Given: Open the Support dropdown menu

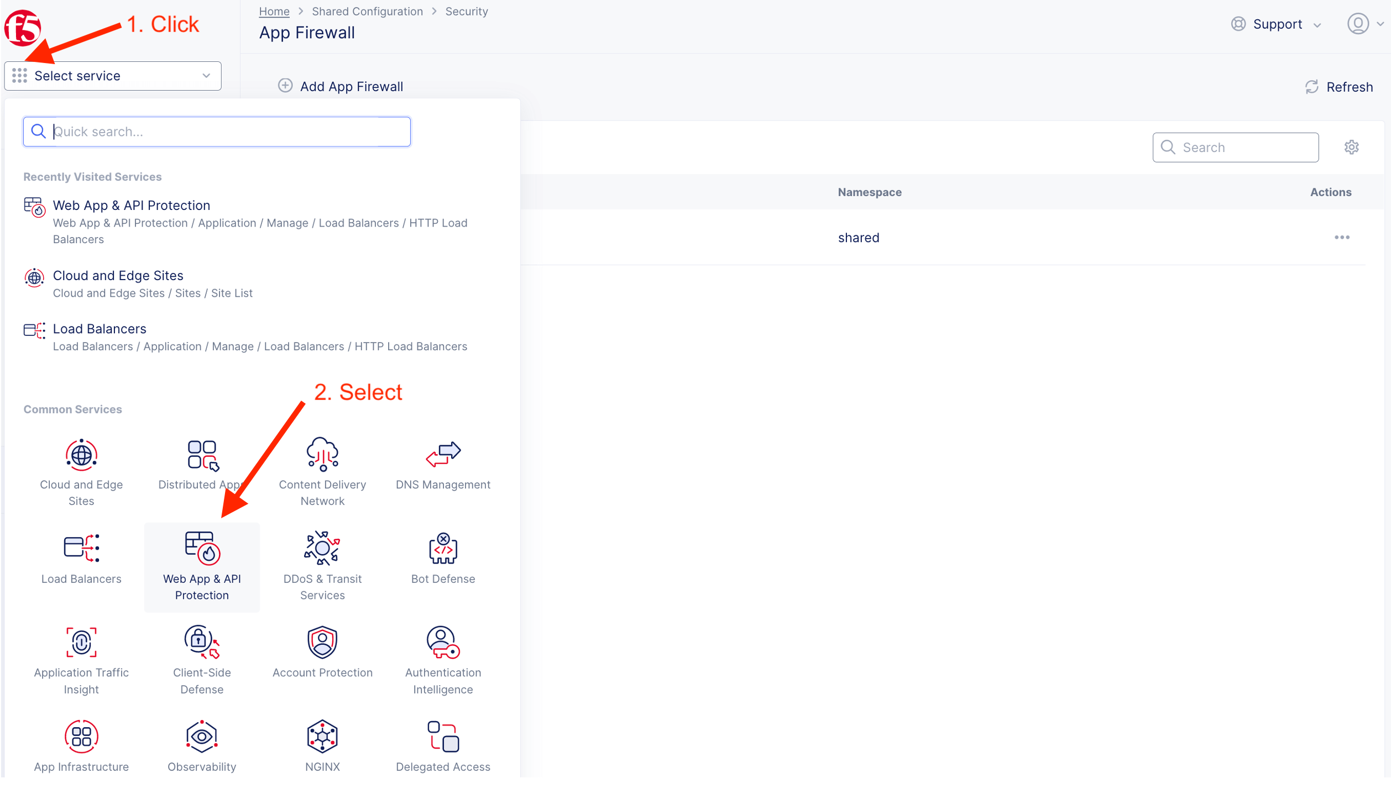Looking at the screenshot, I should (1277, 24).
